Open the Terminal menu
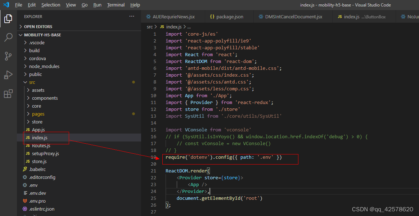This screenshot has height=216, width=419. [x=116, y=5]
